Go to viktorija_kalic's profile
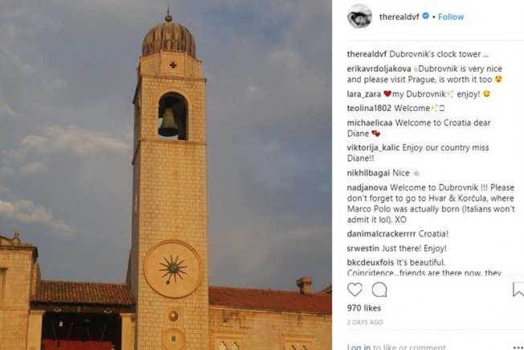524x350 pixels. tap(373, 148)
